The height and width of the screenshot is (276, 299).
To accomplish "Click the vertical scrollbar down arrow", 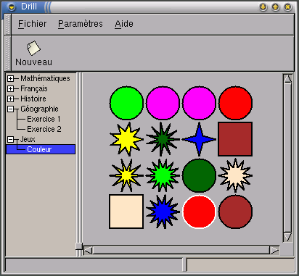I will click(287, 237).
